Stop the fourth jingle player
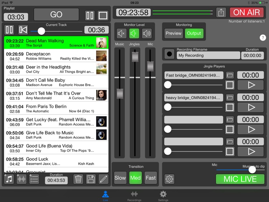Screen dimensions: 269x202 [x=230, y=151]
